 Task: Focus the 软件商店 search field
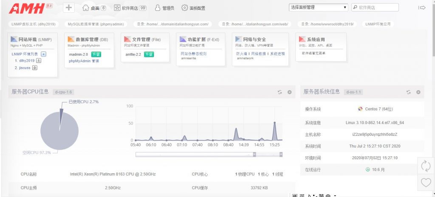(x=375, y=8)
